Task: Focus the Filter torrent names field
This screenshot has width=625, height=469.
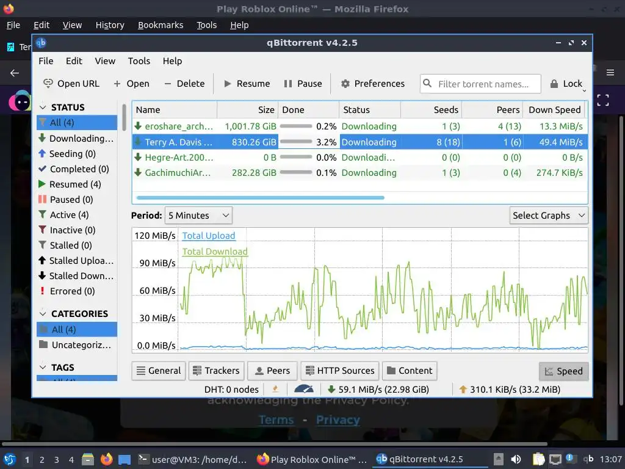Action: click(480, 84)
